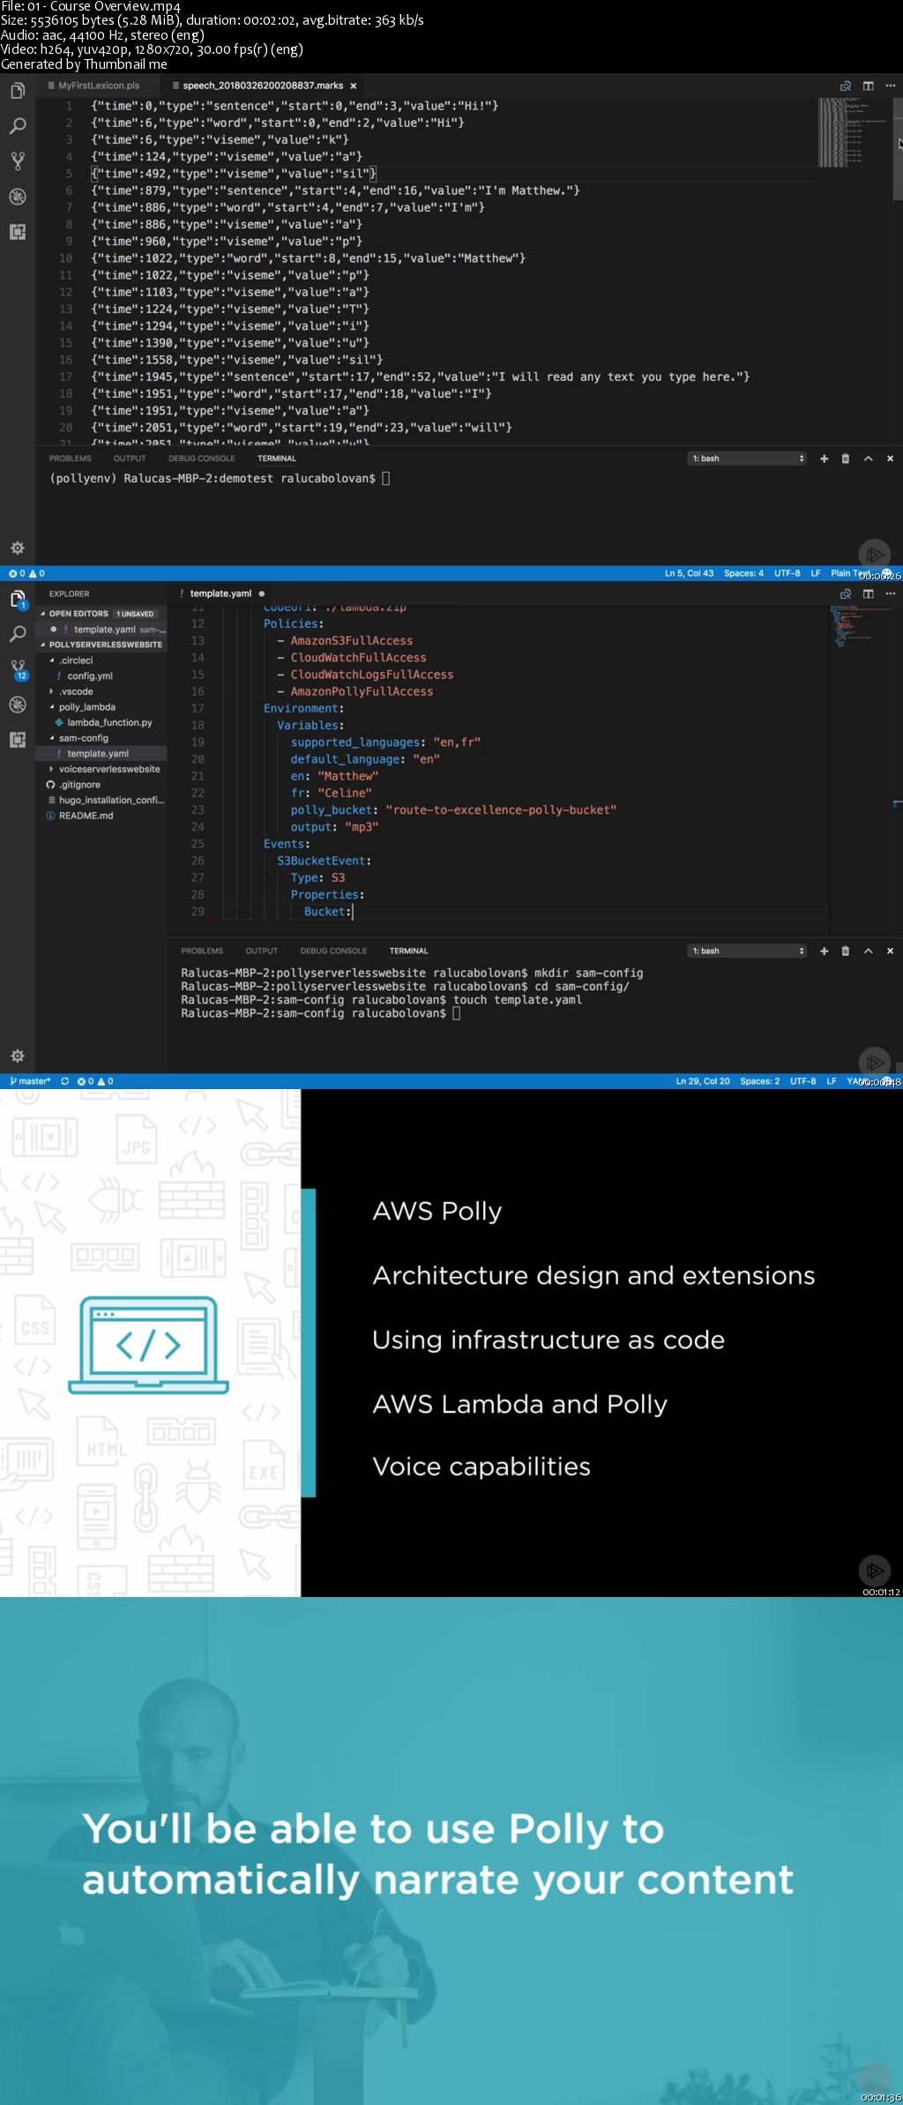This screenshot has height=2105, width=903.
Task: Split the speech marks editor
Action: (868, 86)
